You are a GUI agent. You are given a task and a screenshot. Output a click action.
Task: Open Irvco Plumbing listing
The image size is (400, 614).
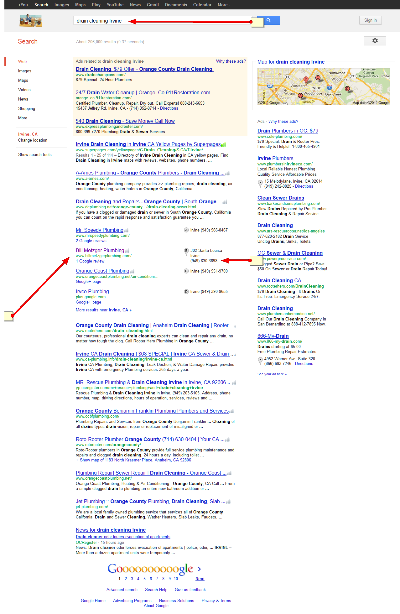click(92, 292)
